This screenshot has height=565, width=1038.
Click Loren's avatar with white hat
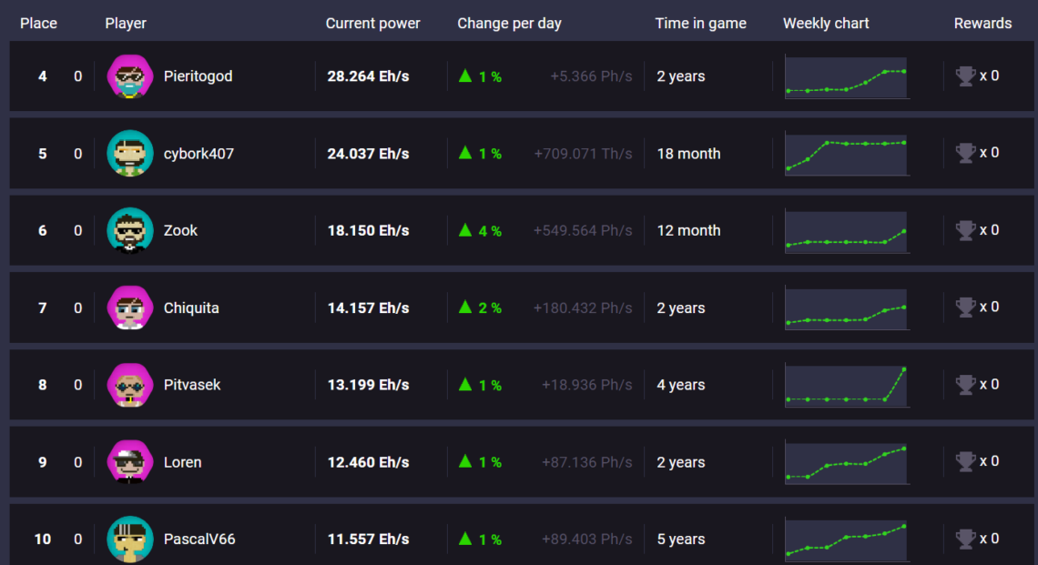click(x=129, y=462)
